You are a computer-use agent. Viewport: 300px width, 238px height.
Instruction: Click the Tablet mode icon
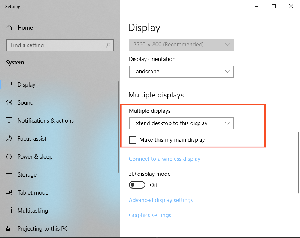[x=9, y=193]
